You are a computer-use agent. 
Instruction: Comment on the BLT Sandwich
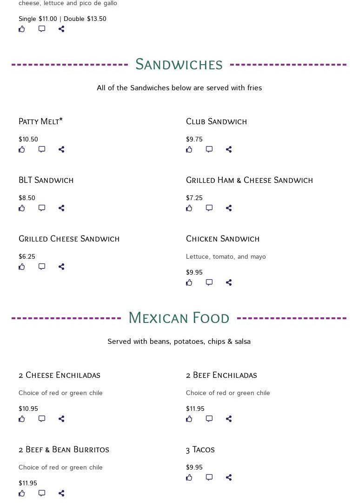pyautogui.click(x=42, y=208)
